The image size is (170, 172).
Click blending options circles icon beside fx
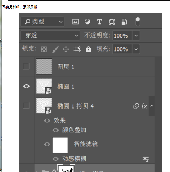[136, 106]
